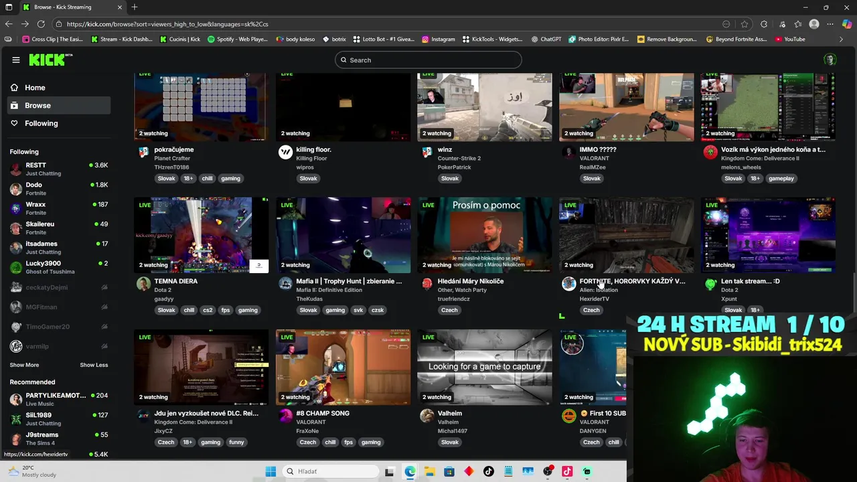Image resolution: width=857 pixels, height=482 pixels.
Task: Click the Czech tag under truefriendcz
Action: [x=449, y=310]
